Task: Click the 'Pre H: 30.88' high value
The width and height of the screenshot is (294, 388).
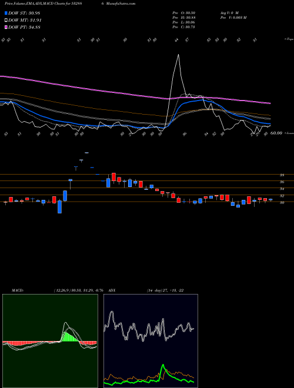Action: (x=184, y=18)
